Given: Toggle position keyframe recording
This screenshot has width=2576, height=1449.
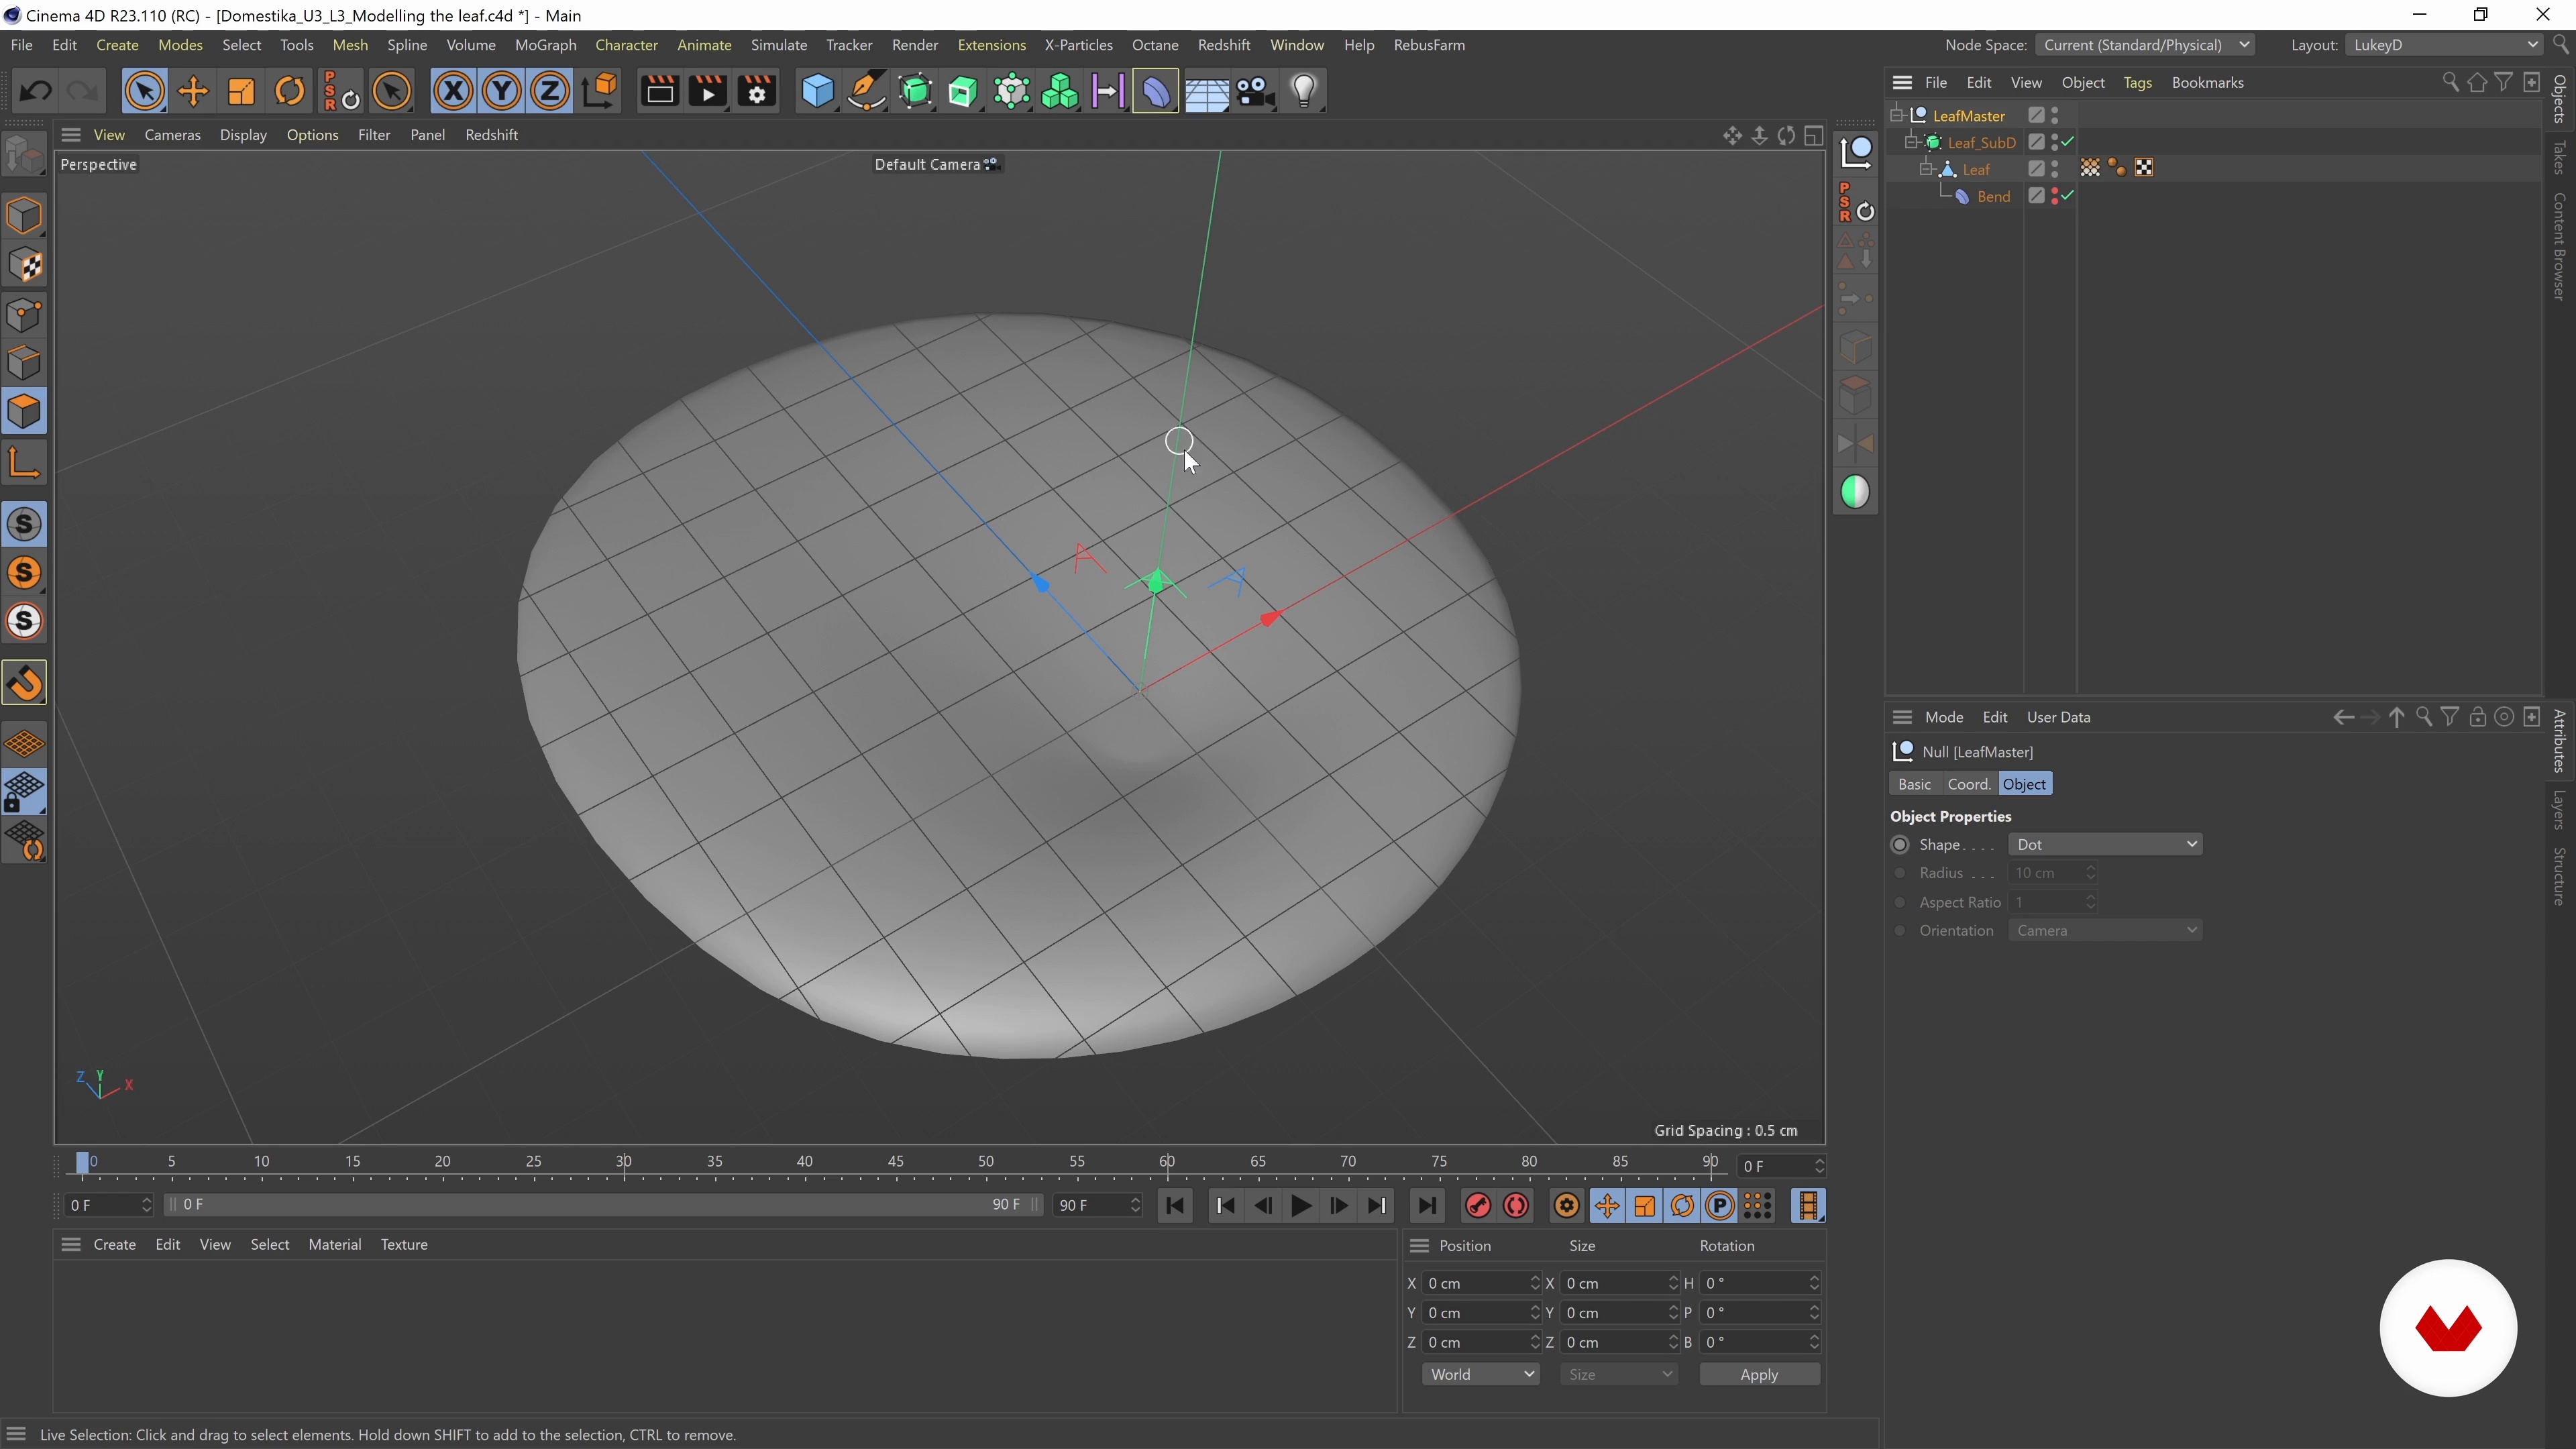Looking at the screenshot, I should point(1607,1206).
